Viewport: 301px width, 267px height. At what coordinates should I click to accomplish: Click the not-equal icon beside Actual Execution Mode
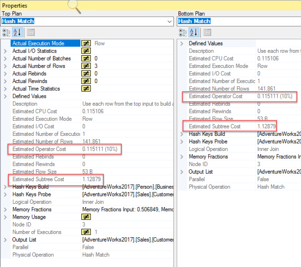[x=86, y=43]
